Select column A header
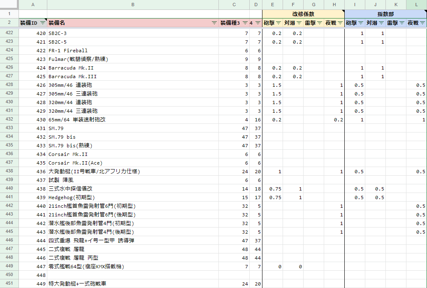The height and width of the screenshot is (288, 427). pos(33,5)
